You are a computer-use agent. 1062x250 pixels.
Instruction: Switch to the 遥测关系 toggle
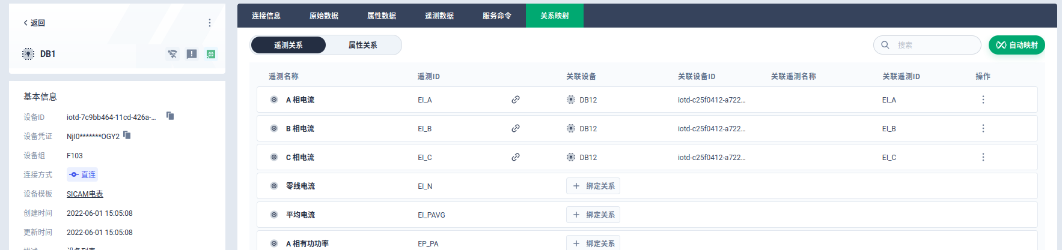288,45
